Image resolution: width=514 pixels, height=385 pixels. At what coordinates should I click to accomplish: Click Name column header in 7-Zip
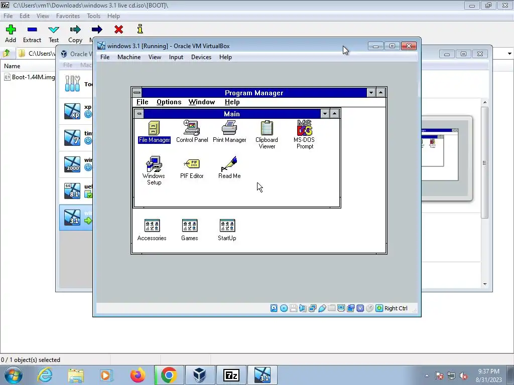coord(12,66)
